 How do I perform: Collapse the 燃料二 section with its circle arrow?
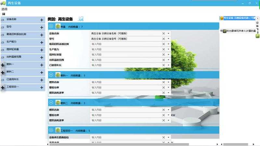[51, 102]
